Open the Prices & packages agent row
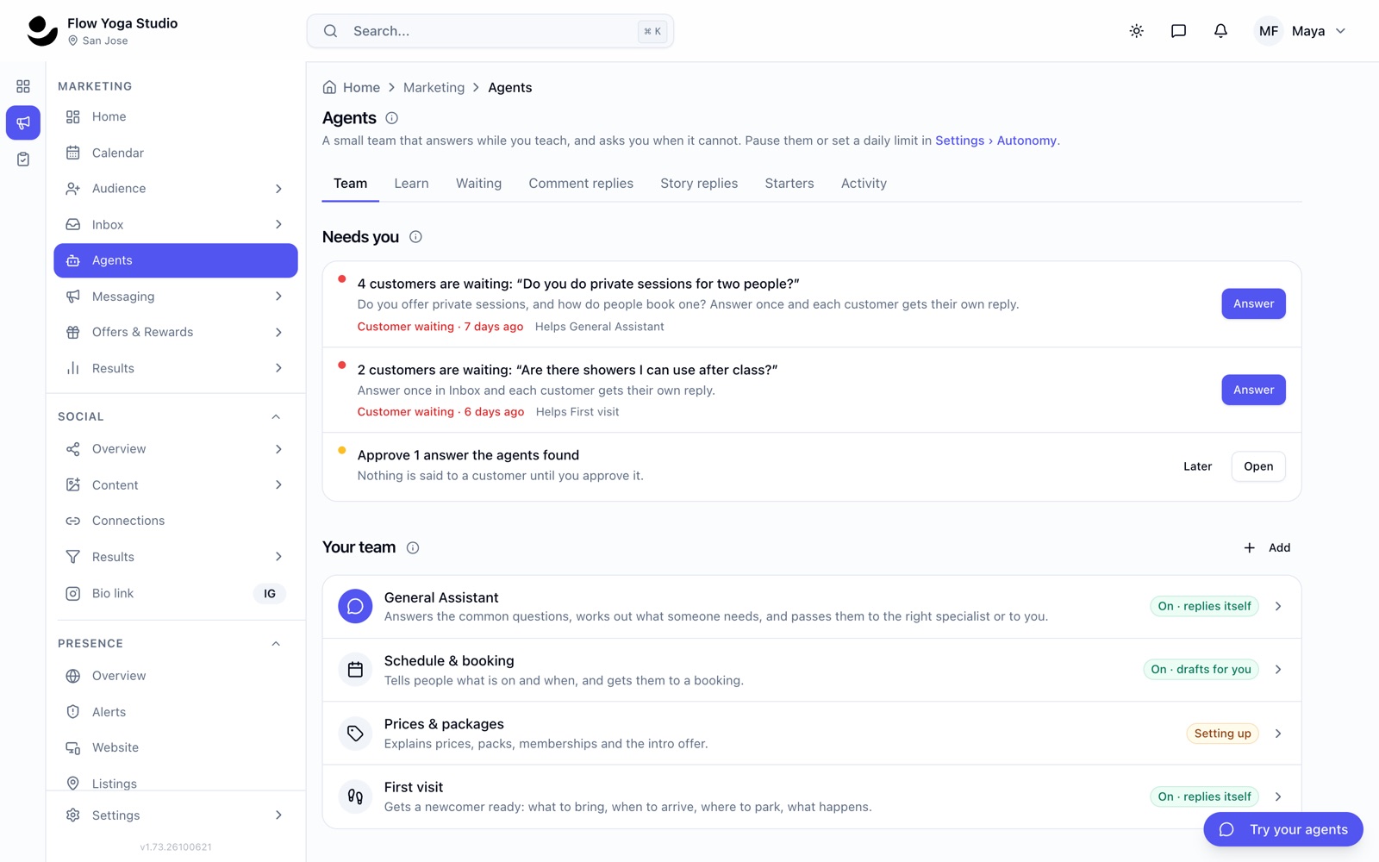1379x862 pixels. [812, 734]
